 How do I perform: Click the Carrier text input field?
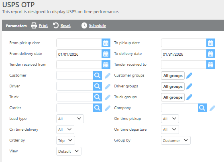pos(75,108)
